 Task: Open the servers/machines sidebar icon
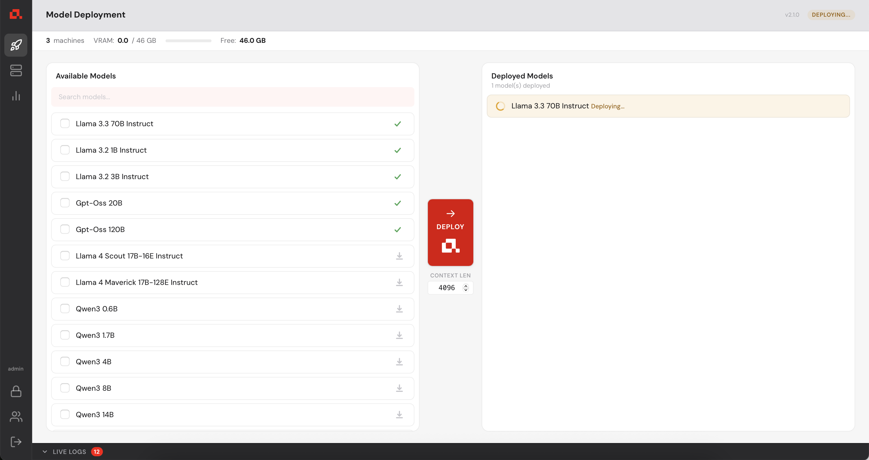(16, 70)
